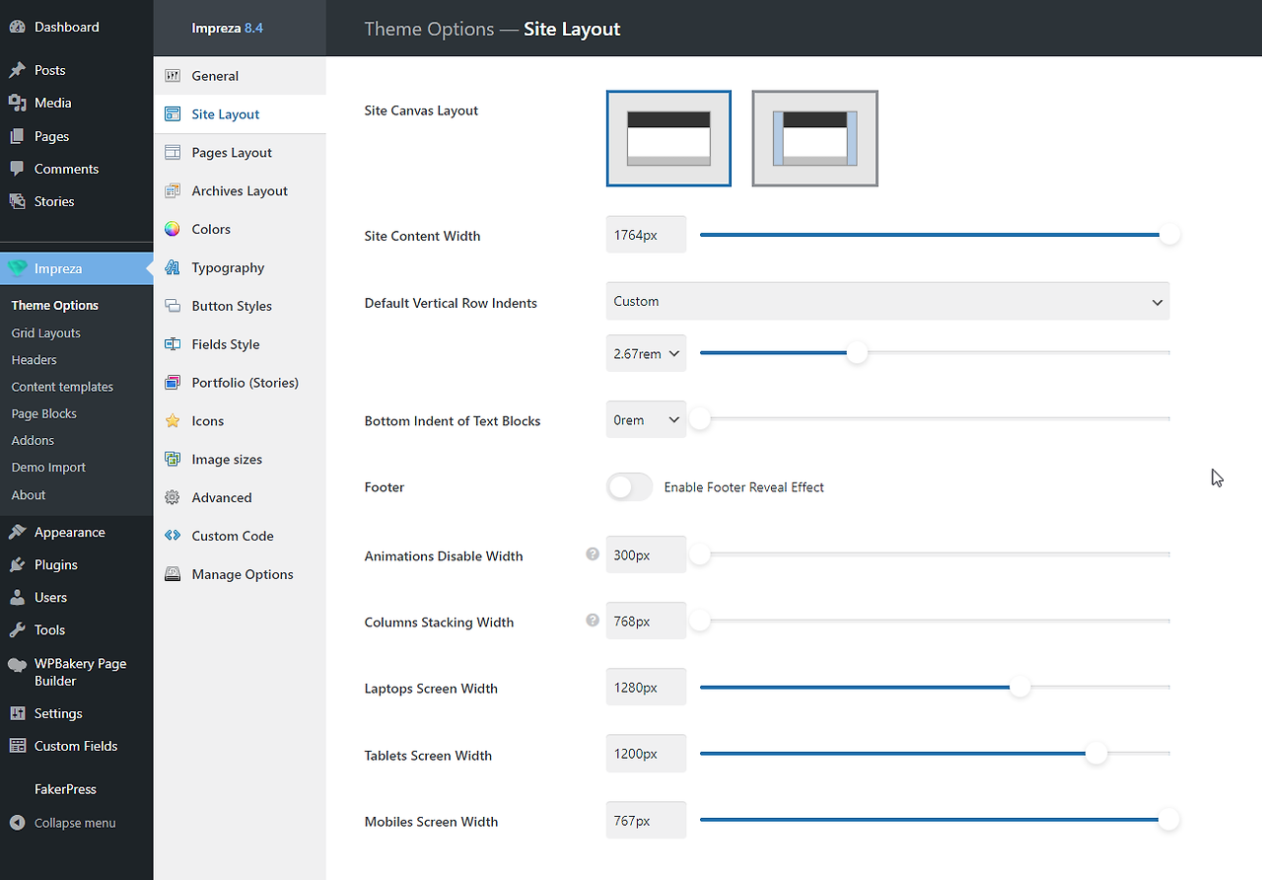Click the WPBakery Page Builder icon
This screenshot has height=880, width=1262.
click(x=17, y=664)
